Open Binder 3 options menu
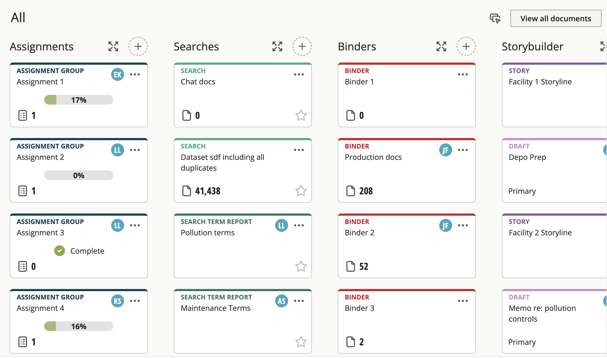This screenshot has height=358, width=607. click(463, 301)
